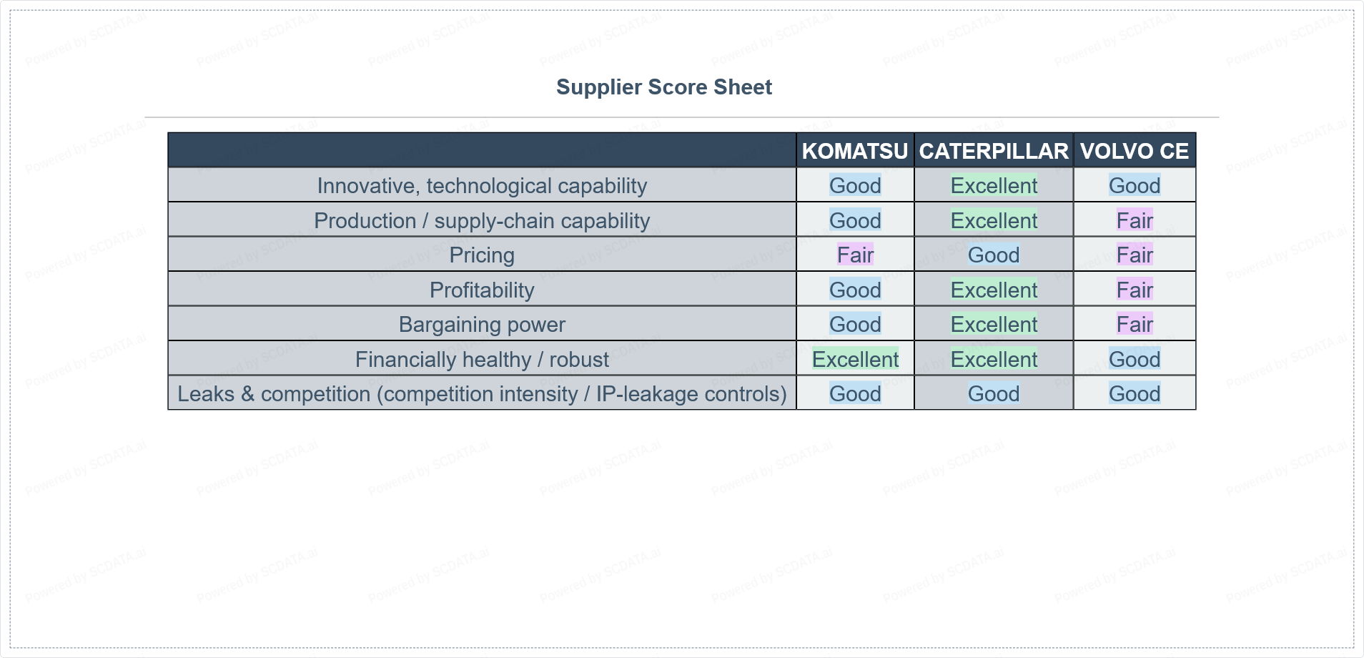Click the Bargaining power row label
The height and width of the screenshot is (658, 1364).
pyautogui.click(x=482, y=325)
